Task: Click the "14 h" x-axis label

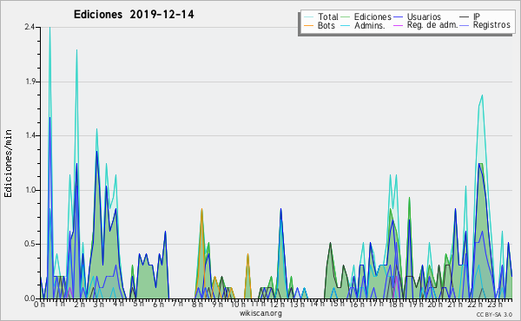Action: 317,303
